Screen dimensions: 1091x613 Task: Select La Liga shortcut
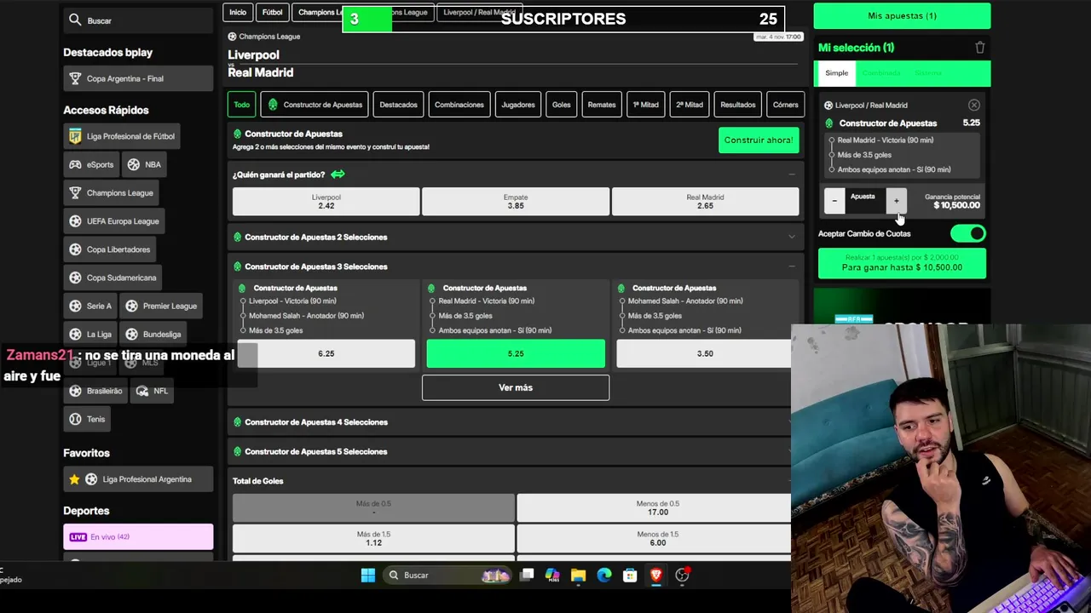(x=89, y=335)
